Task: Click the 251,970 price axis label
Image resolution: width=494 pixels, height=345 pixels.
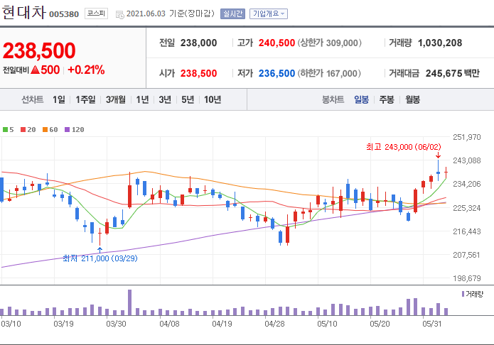Action: 466,137
